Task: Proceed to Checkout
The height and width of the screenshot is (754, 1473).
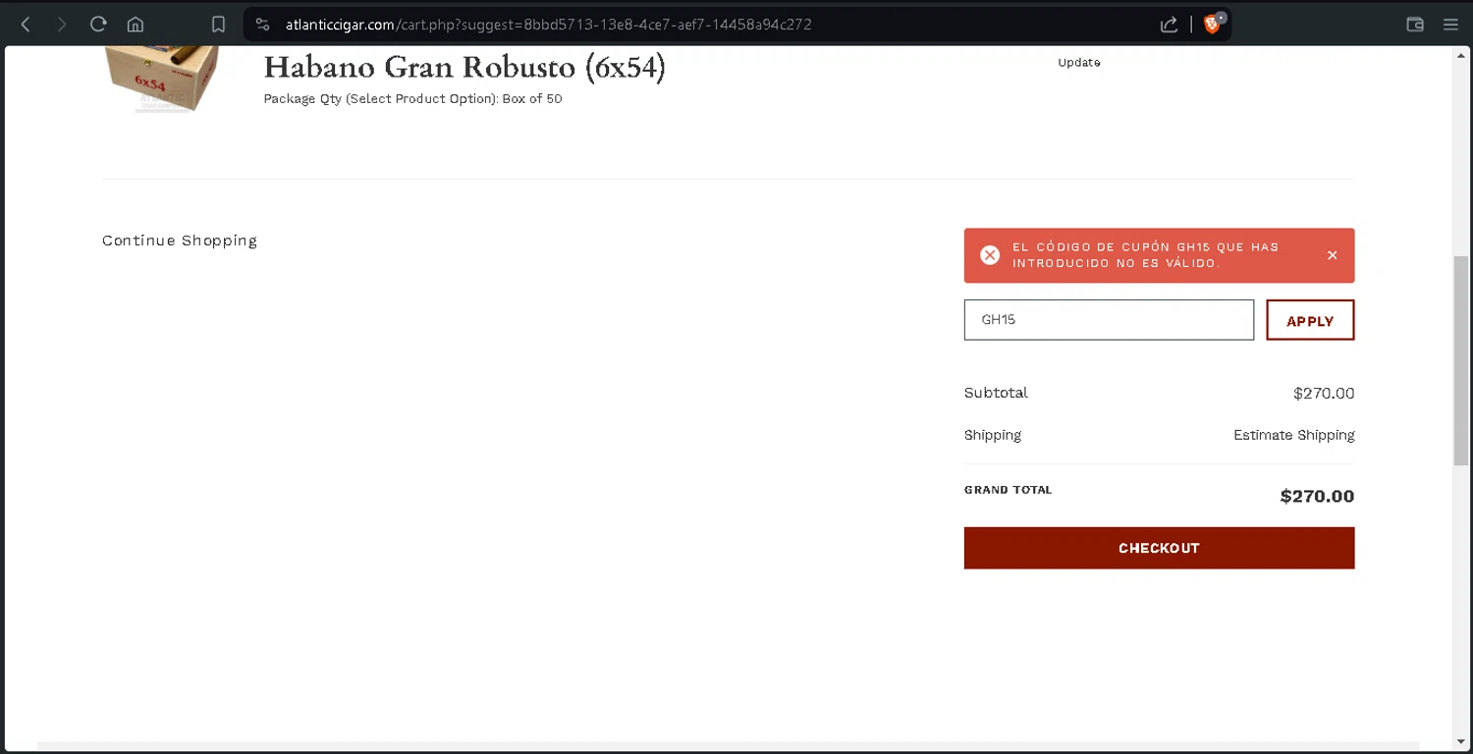Action: point(1159,548)
